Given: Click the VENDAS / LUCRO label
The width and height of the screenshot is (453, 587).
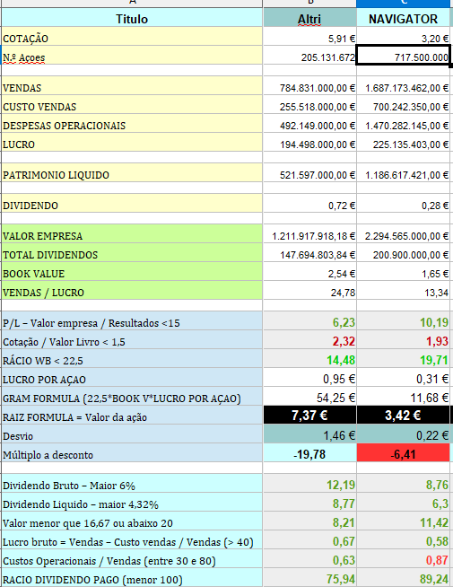Looking at the screenshot, I should point(132,292).
